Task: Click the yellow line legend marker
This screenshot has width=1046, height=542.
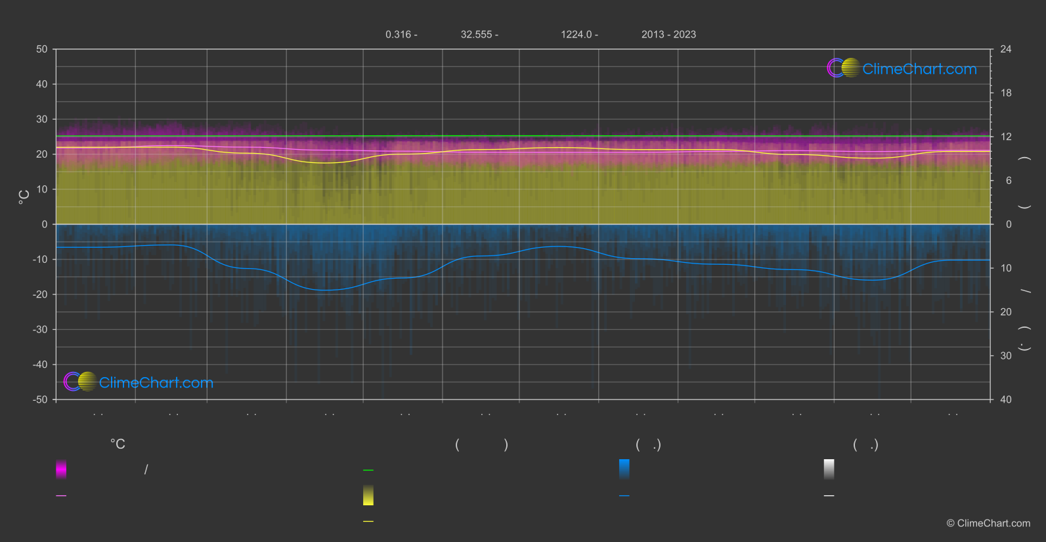Action: coord(368,522)
